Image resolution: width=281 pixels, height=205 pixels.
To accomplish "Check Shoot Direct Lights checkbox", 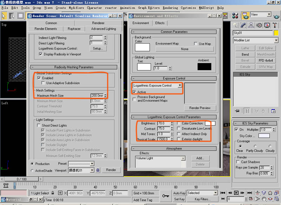I will tap(39, 125).
